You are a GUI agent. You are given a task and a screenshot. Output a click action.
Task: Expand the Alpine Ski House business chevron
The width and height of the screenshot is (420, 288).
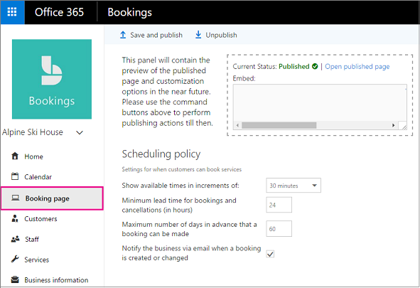(x=80, y=132)
